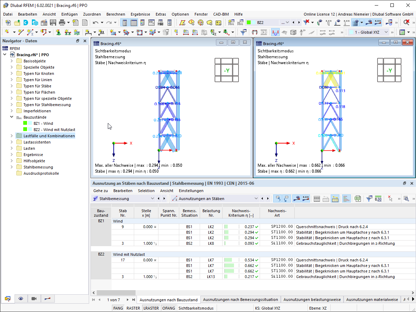Viewport: 416px width, 312px height.
Task: Open the CAD-BIM menu
Action: pyautogui.click(x=221, y=14)
